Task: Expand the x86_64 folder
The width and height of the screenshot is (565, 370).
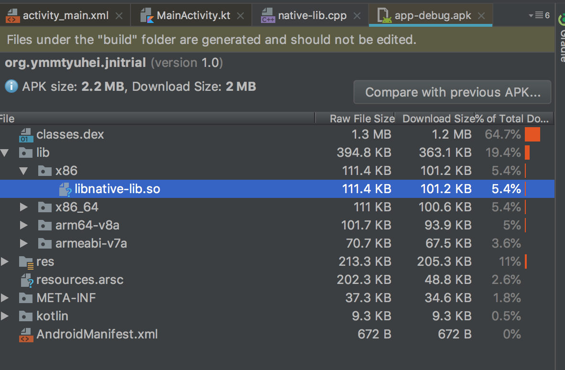Action: (x=23, y=207)
